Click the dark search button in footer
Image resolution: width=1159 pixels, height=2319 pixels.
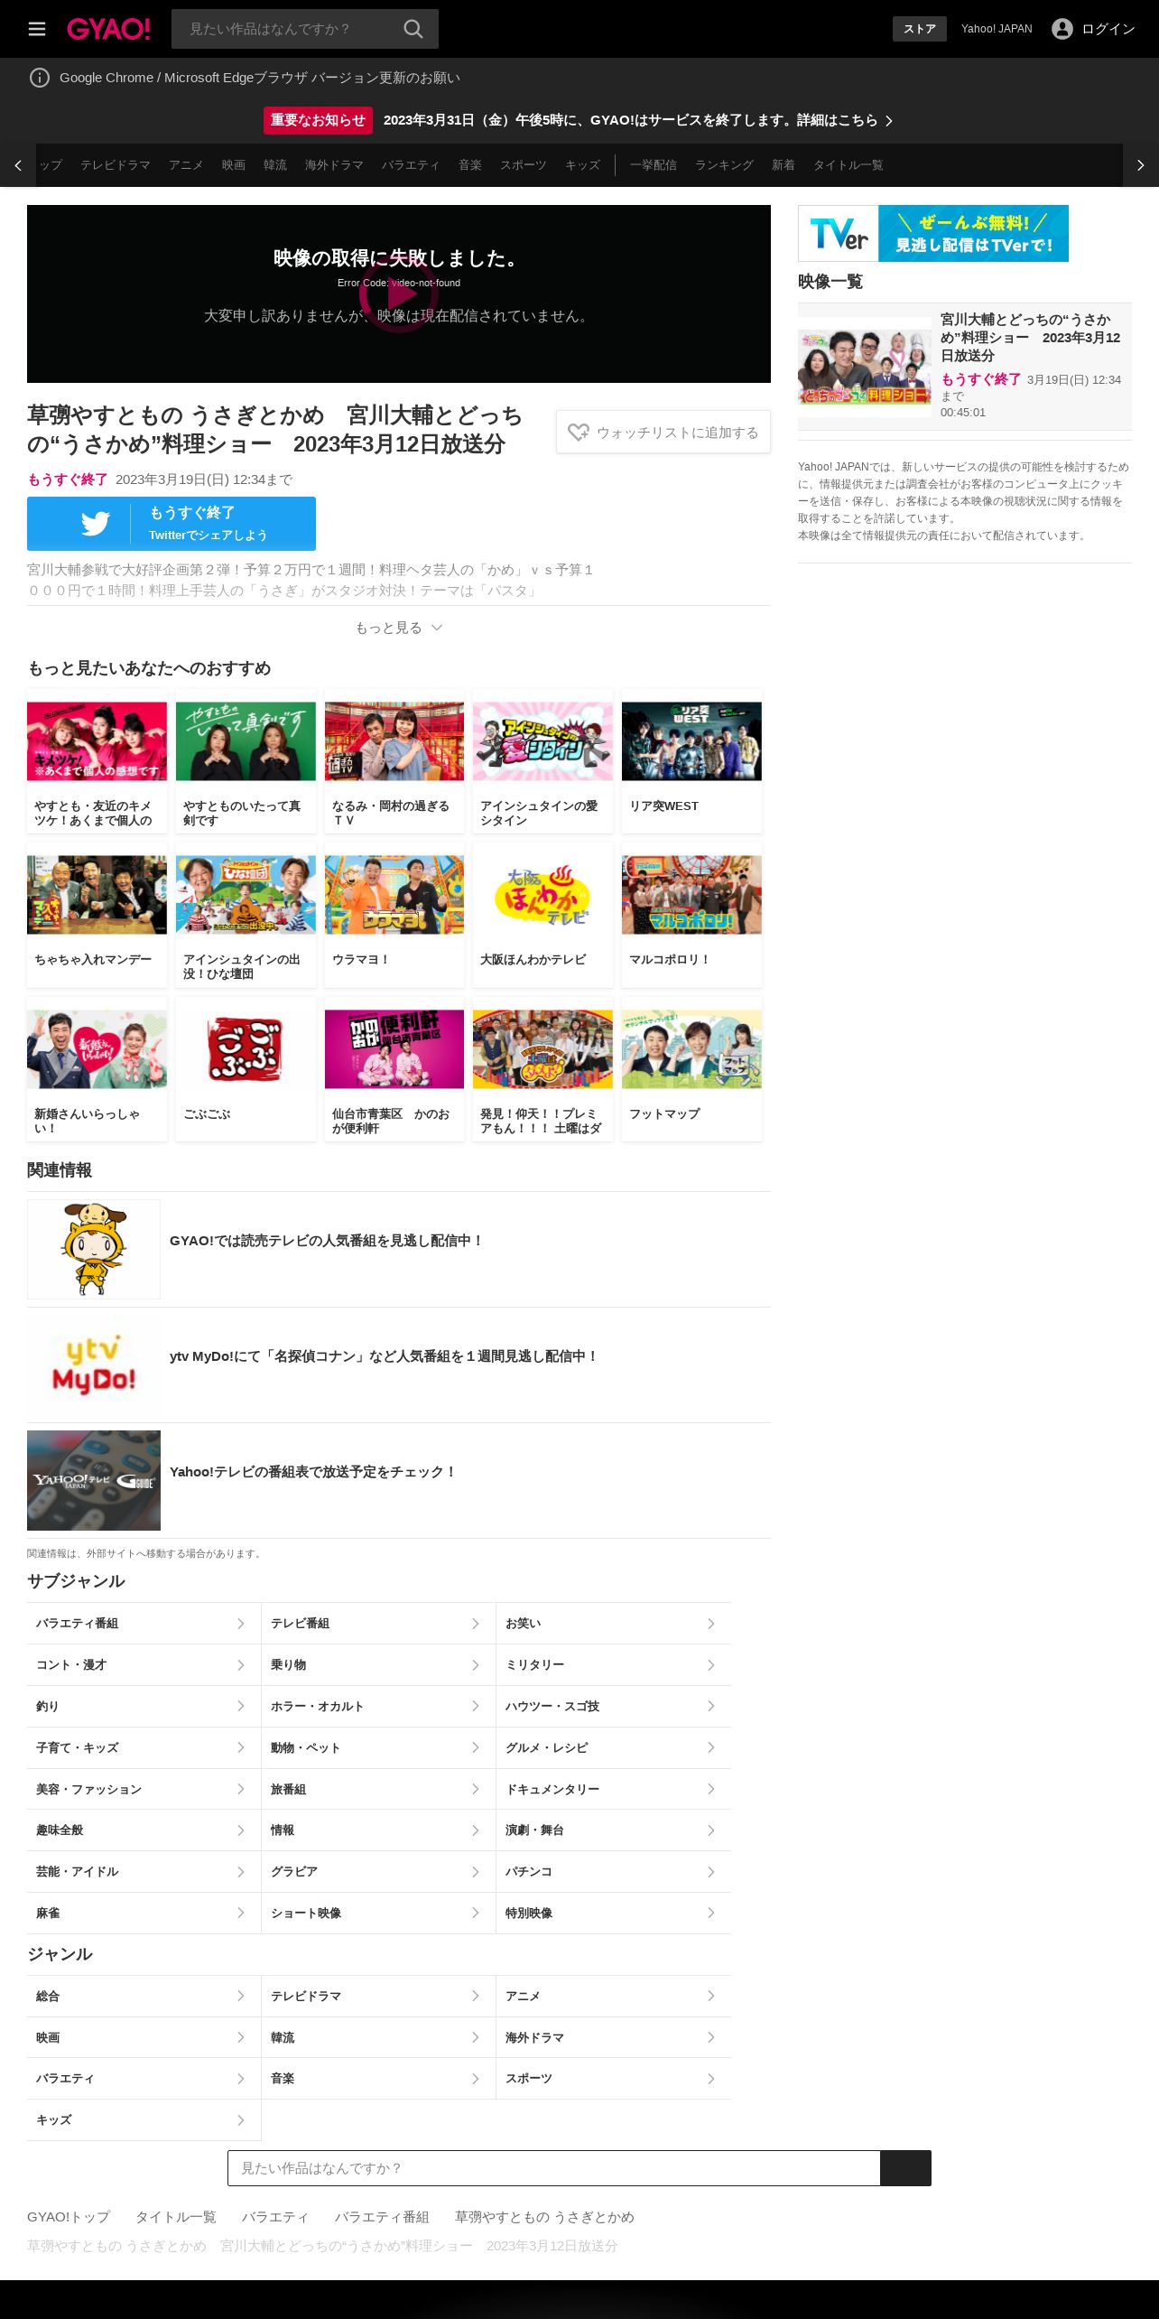coord(905,2168)
